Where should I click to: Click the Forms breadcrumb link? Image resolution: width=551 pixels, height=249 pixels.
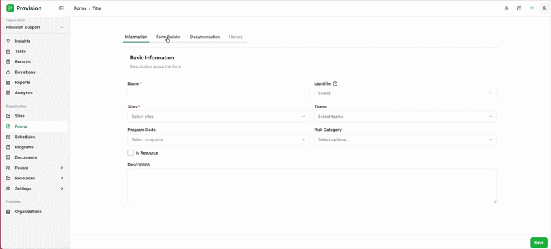(80, 8)
